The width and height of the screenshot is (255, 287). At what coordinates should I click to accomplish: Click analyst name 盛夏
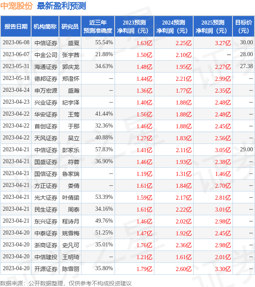(x=74, y=43)
